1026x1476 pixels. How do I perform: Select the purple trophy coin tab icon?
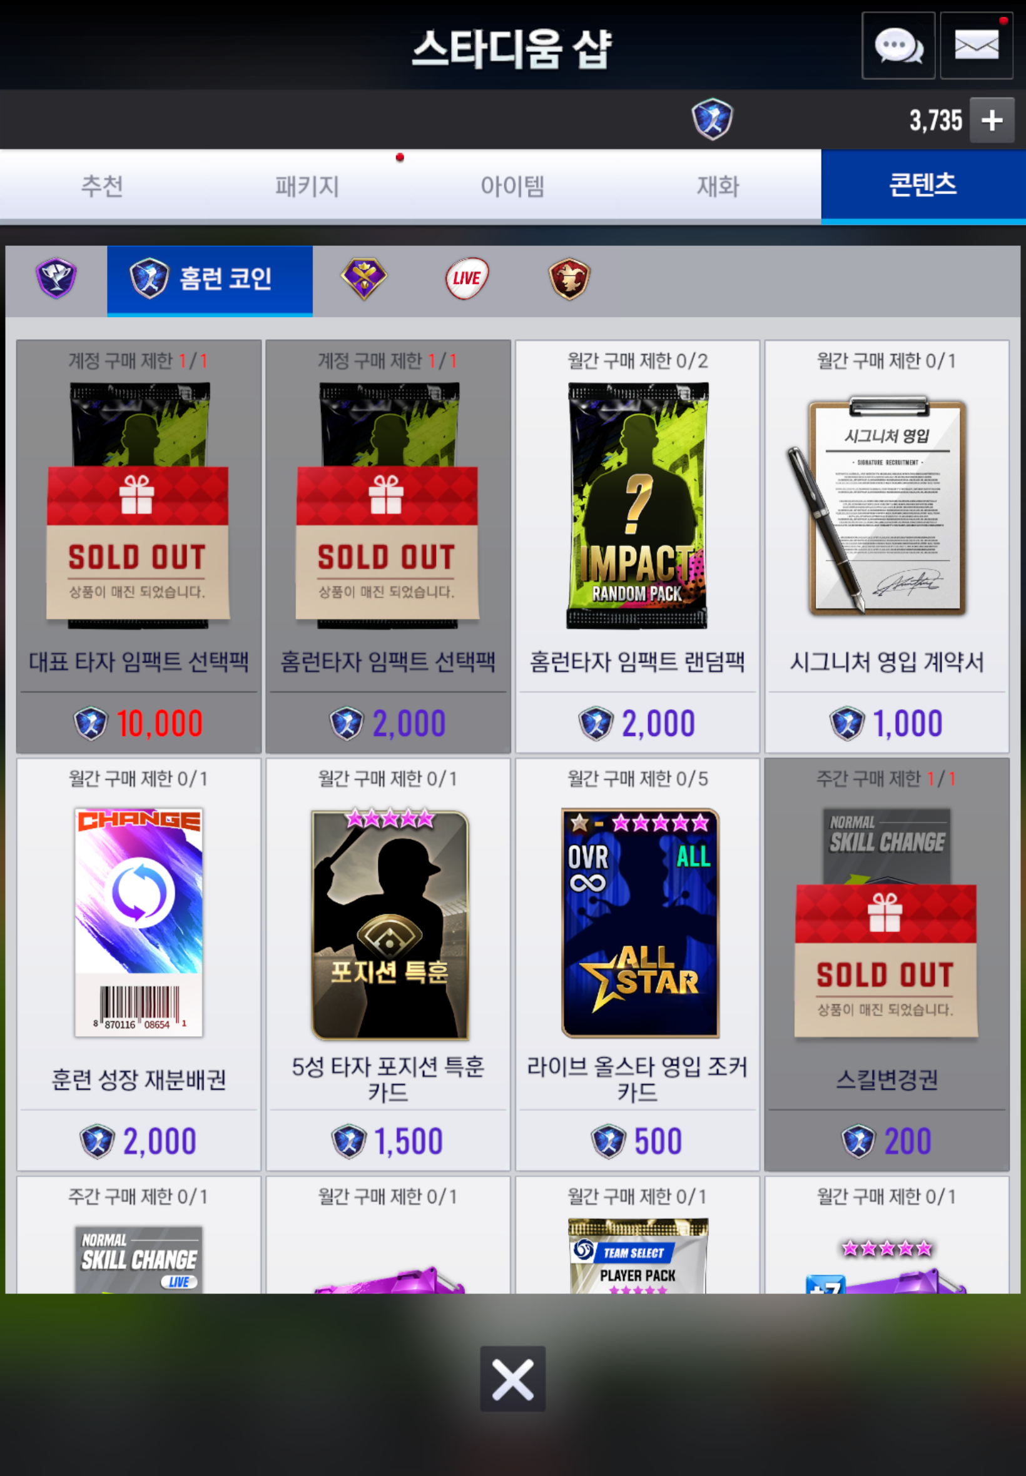[x=56, y=278]
